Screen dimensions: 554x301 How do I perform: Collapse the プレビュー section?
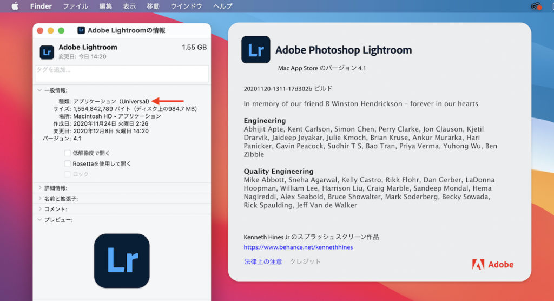point(39,220)
